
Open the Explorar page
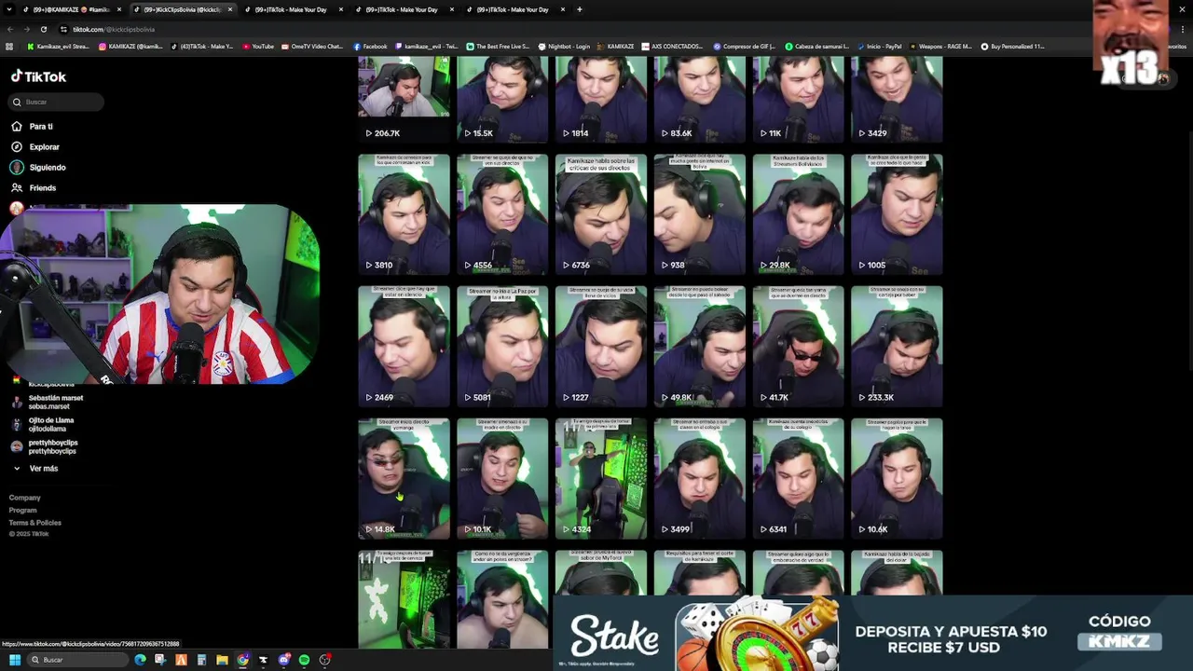pos(35,146)
